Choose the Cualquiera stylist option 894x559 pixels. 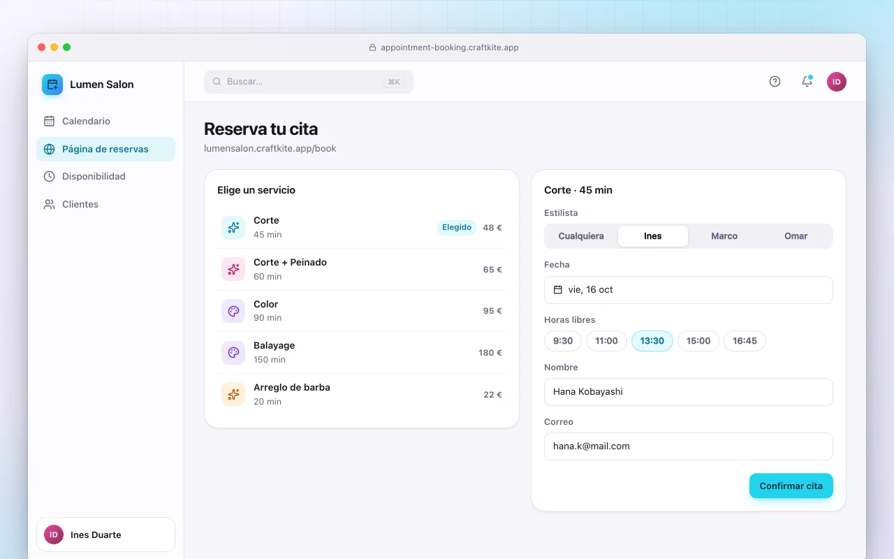581,236
